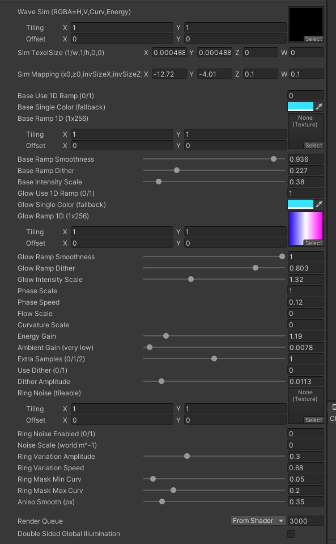Screen dimensions: 336x544
Task: Click the Ring Variation Amplitude slider handle
Action: 186,456
